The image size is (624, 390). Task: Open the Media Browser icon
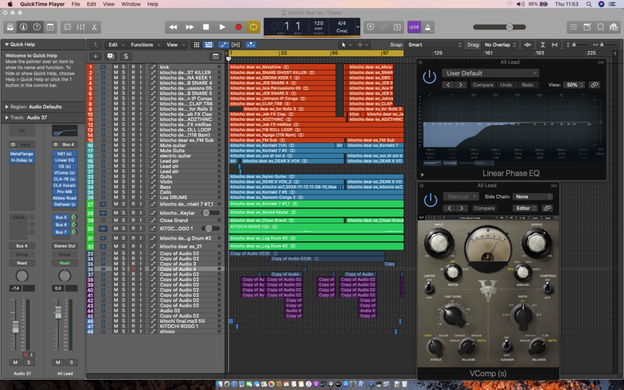click(614, 27)
